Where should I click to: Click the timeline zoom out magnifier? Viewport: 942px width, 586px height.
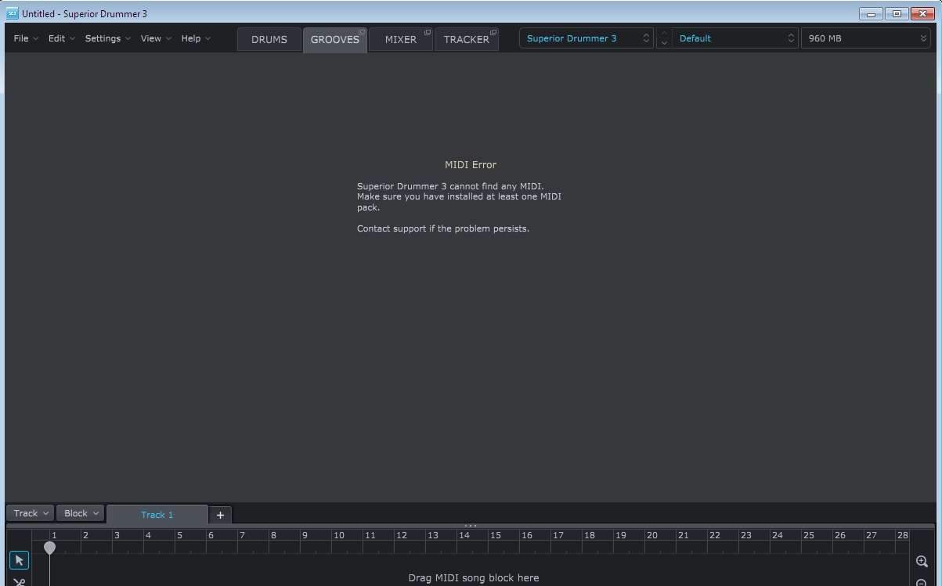pos(922,582)
